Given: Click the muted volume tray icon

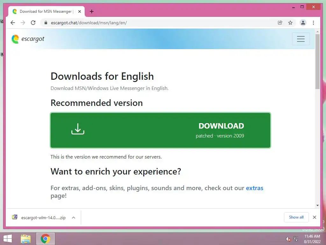Looking at the screenshot, I should click(288, 239).
